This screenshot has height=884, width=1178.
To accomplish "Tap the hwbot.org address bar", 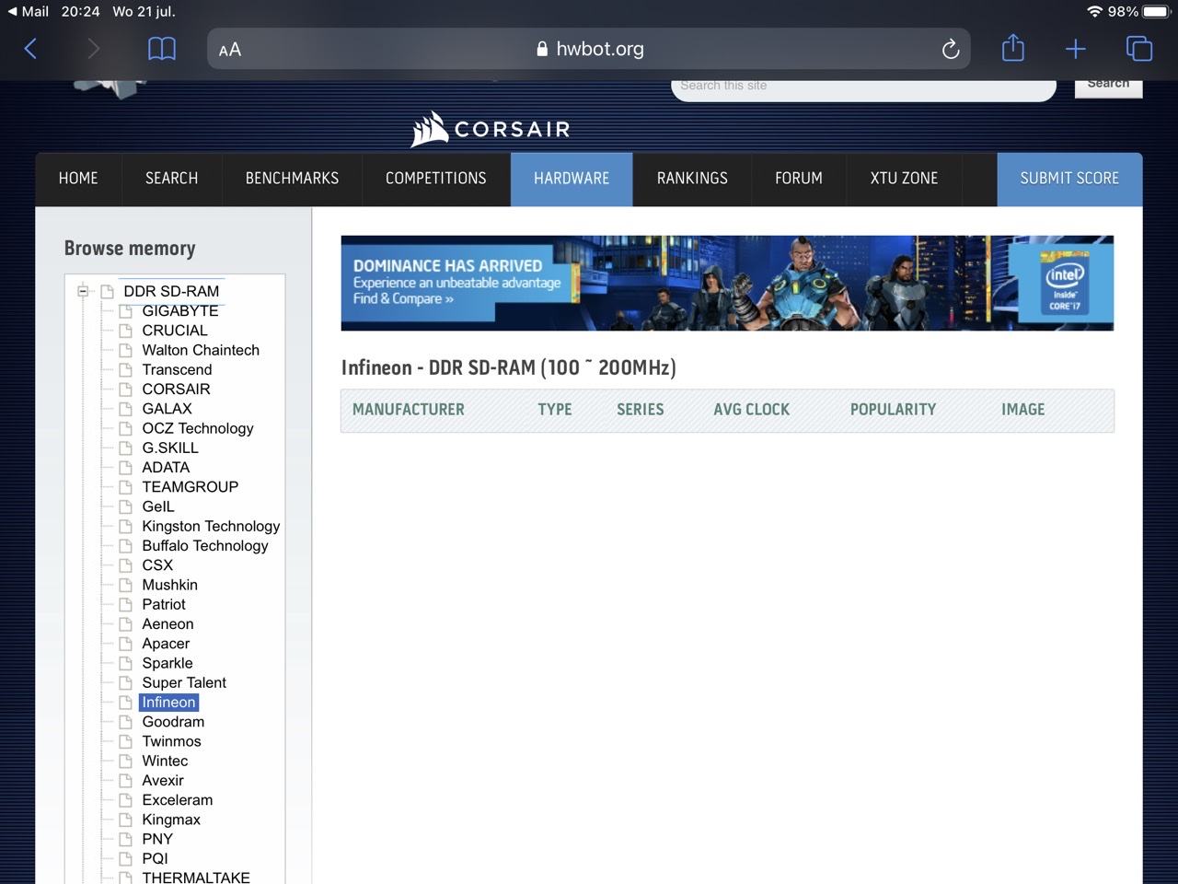I will [x=589, y=49].
